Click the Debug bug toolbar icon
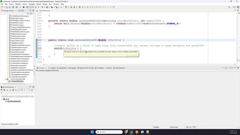This screenshot has width=240, height=135. 42,7
